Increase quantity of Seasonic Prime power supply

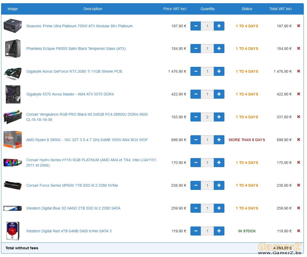click(219, 26)
